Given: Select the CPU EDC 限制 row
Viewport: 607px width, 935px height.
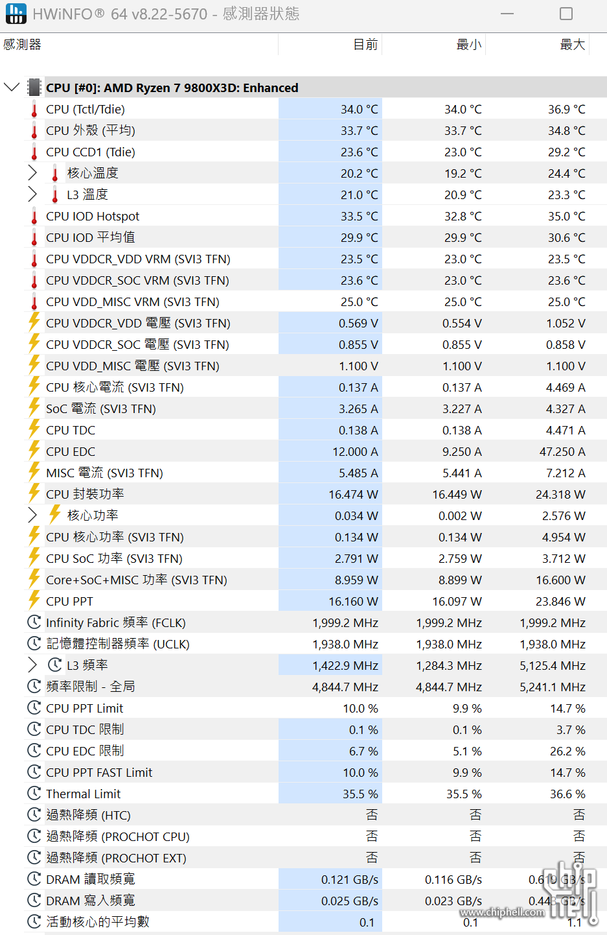Looking at the screenshot, I should pyautogui.click(x=315, y=751).
